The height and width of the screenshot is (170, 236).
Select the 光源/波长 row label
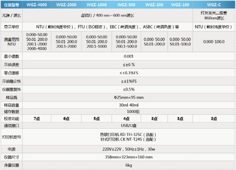point(11,15)
